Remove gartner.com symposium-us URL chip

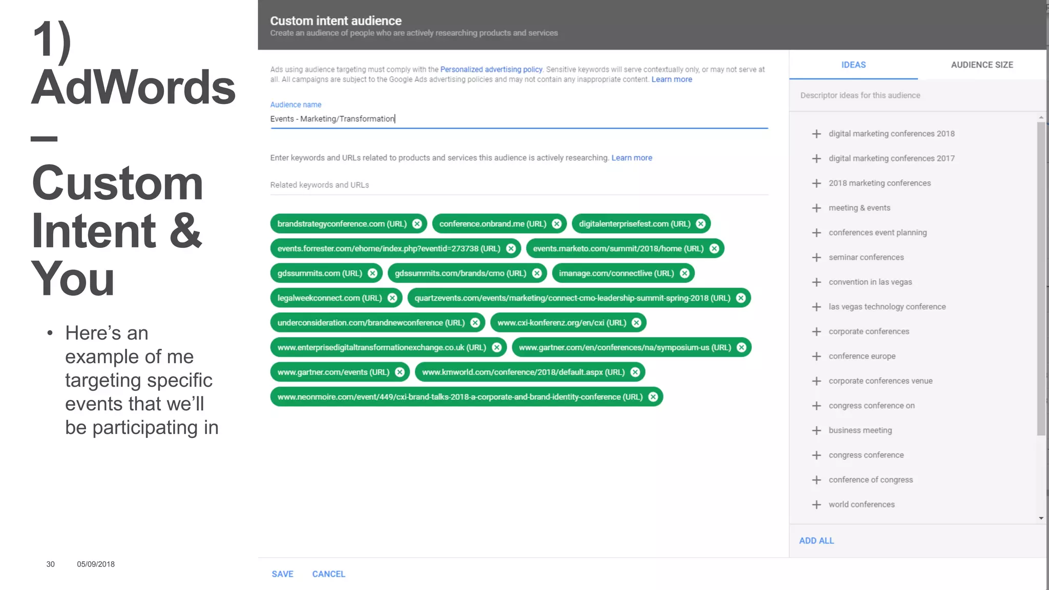click(741, 347)
